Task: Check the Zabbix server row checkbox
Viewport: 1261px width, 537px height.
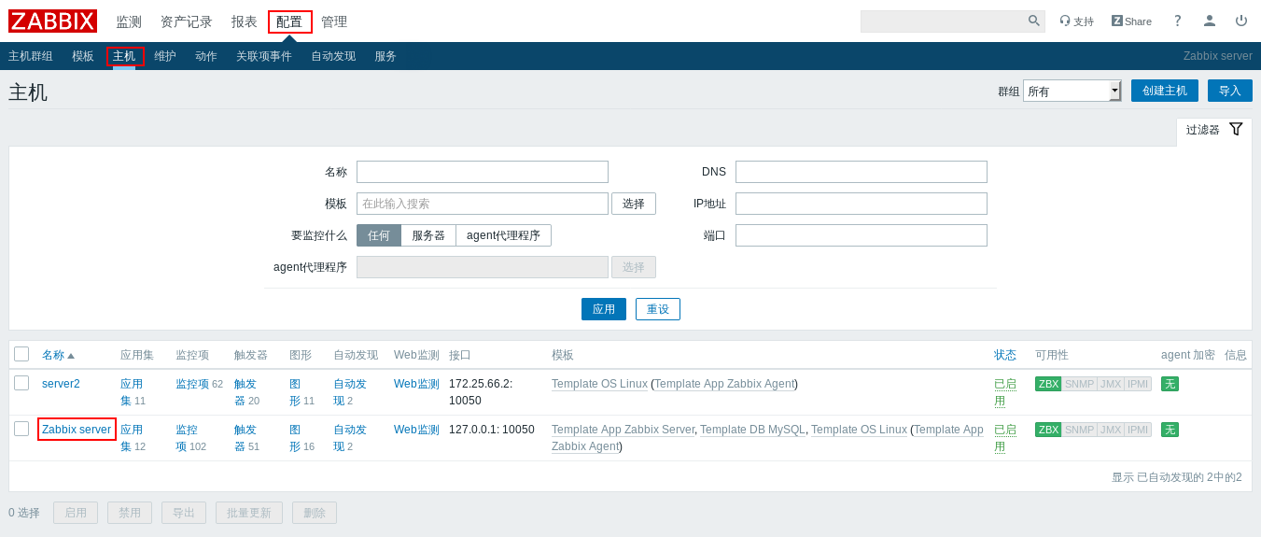Action: click(x=21, y=429)
